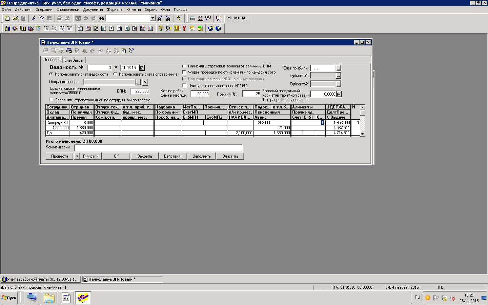Toggle 'Начислять страховые взносы' checkbox

coord(184,66)
